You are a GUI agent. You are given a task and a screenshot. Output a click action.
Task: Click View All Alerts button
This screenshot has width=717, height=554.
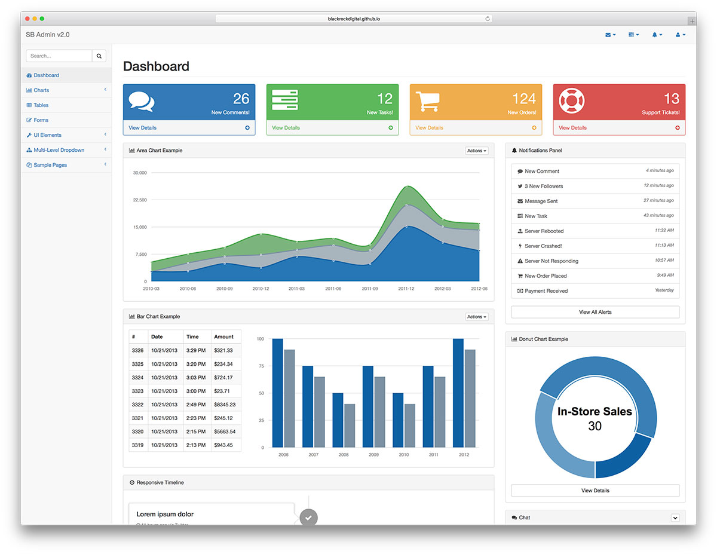(595, 311)
